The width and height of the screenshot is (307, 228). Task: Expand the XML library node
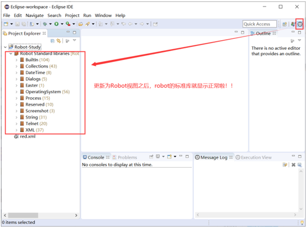(x=16, y=130)
